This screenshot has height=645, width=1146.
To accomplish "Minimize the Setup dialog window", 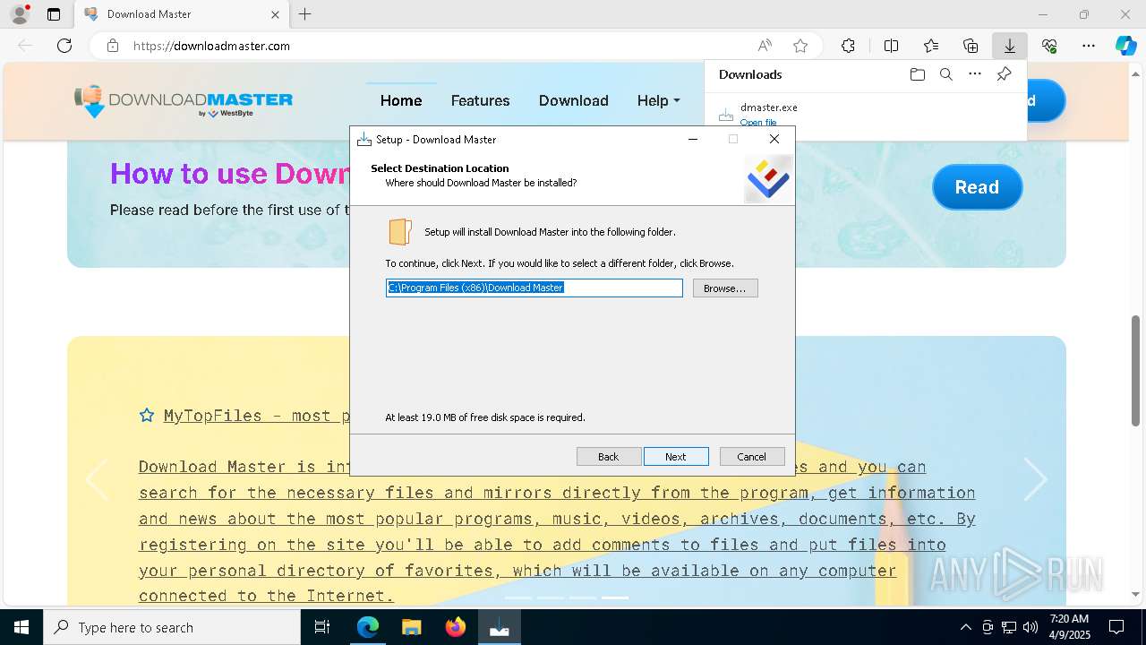I will click(x=693, y=139).
